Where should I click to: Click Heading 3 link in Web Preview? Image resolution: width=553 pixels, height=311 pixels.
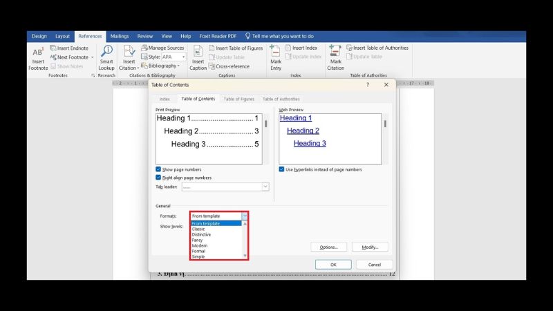pos(310,144)
